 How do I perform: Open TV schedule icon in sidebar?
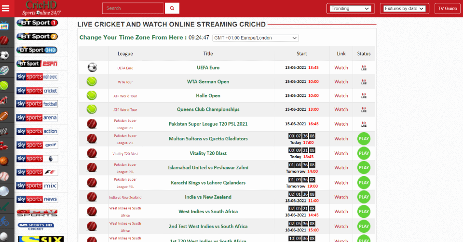point(4,26)
